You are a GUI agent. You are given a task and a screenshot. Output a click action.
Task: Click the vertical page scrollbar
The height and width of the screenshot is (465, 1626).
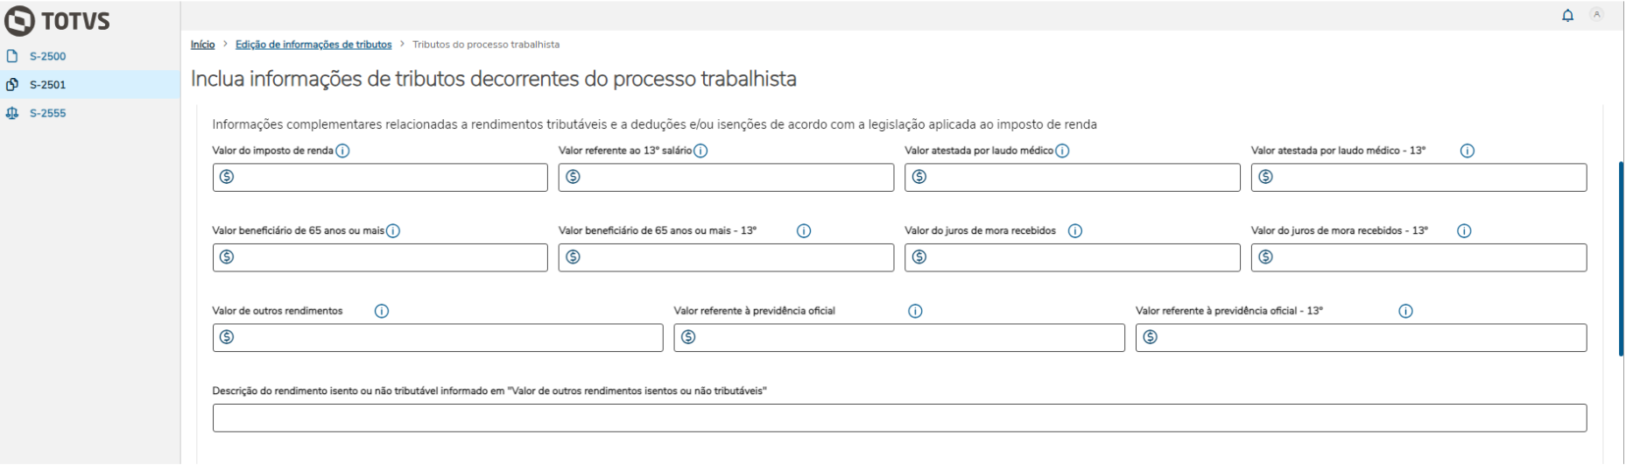1621,258
